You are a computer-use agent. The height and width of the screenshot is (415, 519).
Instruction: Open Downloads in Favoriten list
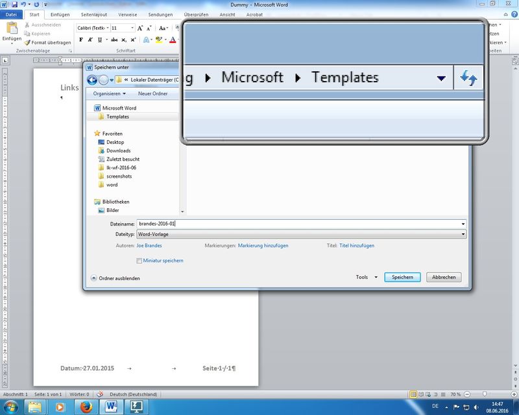115,150
